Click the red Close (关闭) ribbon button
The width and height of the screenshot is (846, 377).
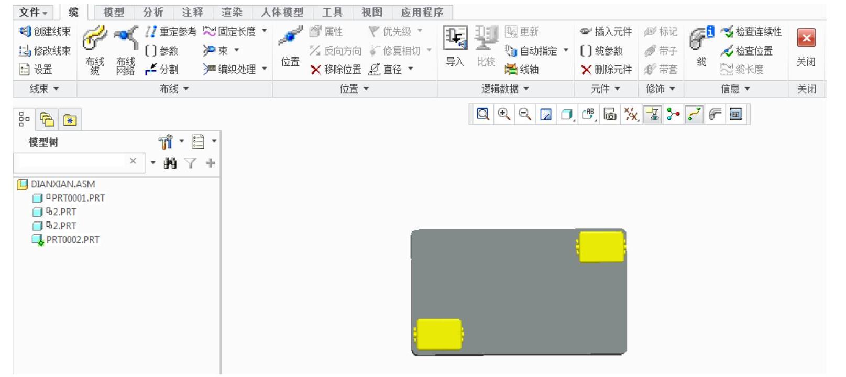806,38
